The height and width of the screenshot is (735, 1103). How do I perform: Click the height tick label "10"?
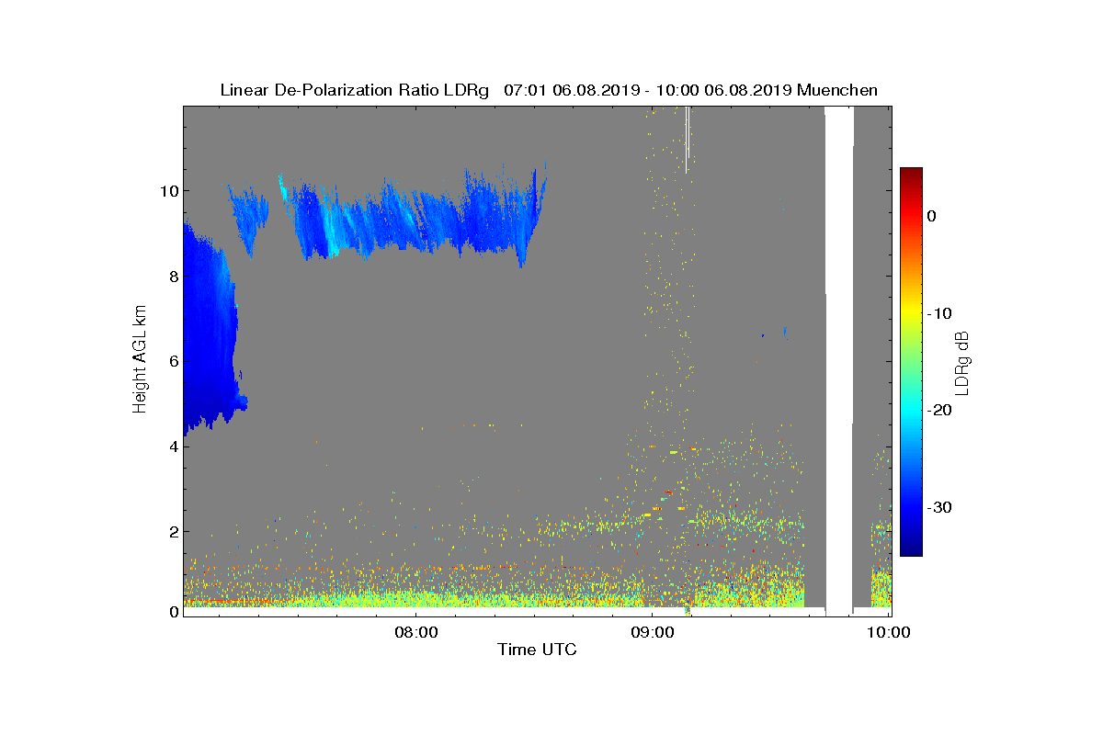[x=168, y=190]
